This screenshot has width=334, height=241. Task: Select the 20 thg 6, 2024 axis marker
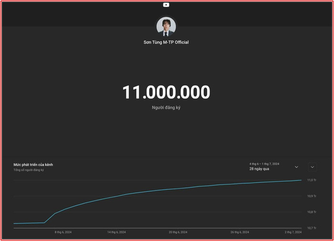(178, 232)
